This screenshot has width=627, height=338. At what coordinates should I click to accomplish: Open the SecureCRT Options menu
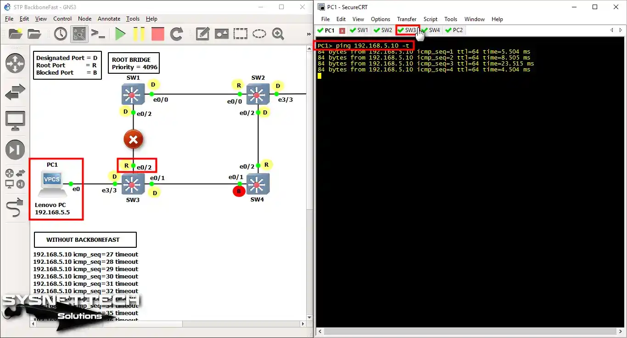pos(381,19)
